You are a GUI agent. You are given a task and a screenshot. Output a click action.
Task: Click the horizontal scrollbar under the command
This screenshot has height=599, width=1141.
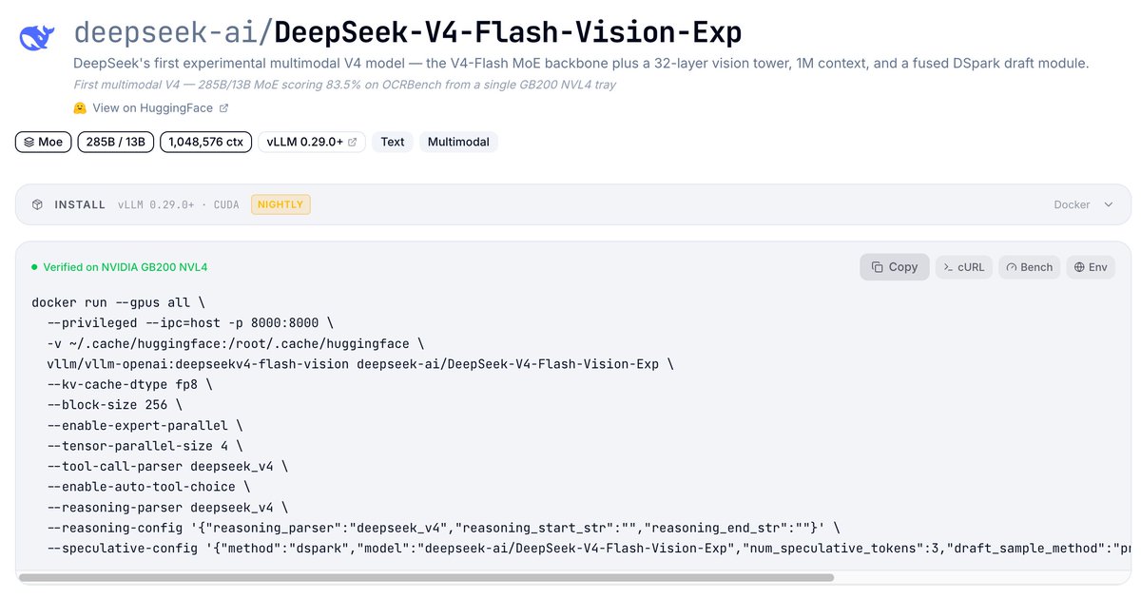point(426,577)
